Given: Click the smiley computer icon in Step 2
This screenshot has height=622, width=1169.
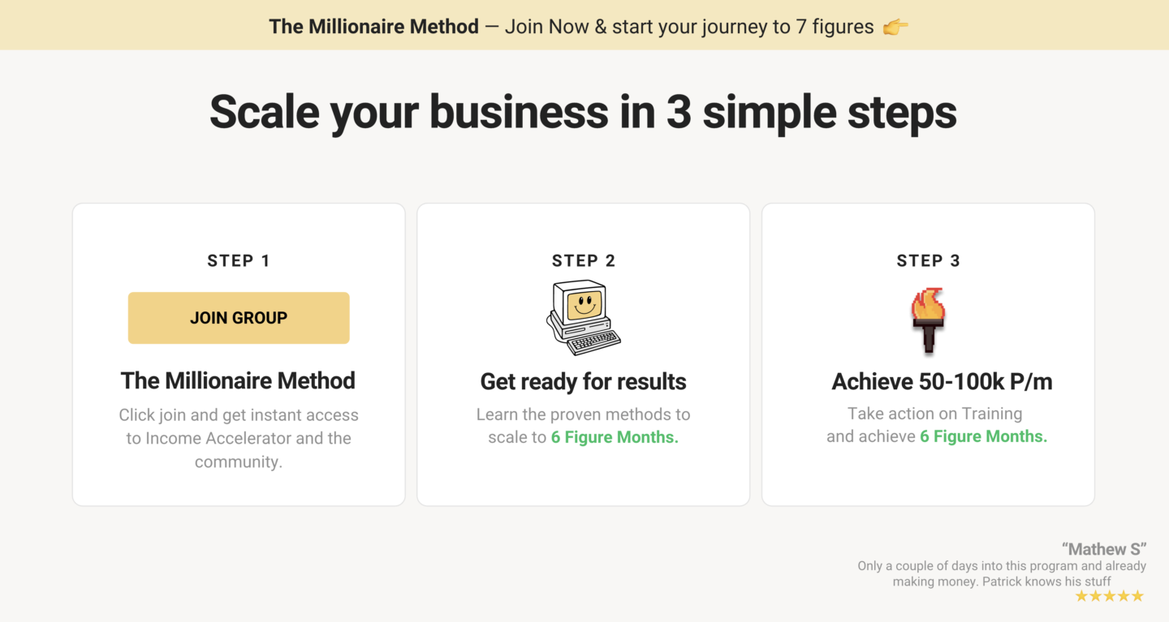Looking at the screenshot, I should [x=583, y=316].
